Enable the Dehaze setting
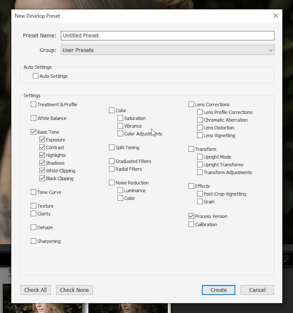Viewport: 293px width, 313px height. pyautogui.click(x=33, y=227)
